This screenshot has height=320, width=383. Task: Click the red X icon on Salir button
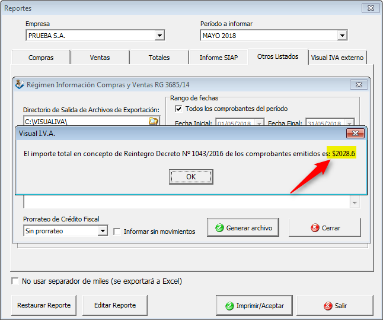[327, 306]
